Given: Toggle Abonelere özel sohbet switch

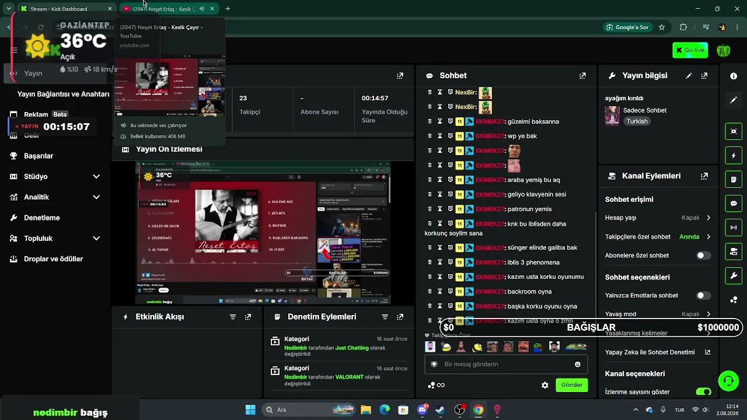Looking at the screenshot, I should click(x=704, y=256).
